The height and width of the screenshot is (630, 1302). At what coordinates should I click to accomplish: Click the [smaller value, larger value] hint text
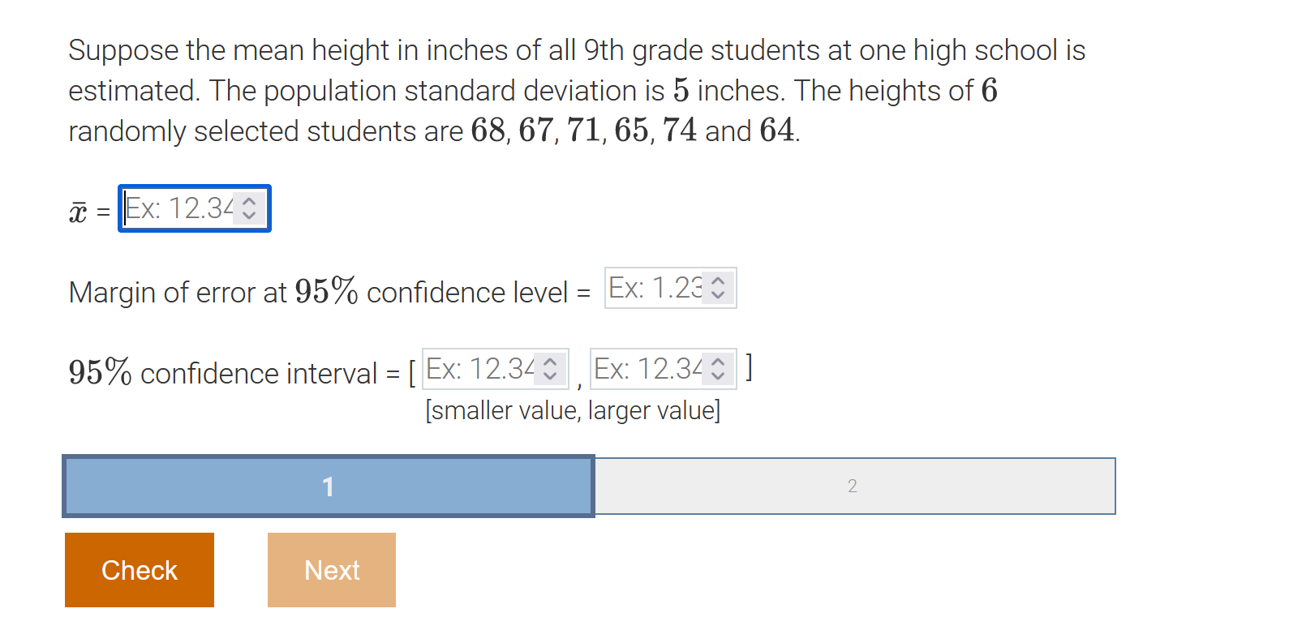pos(573,411)
